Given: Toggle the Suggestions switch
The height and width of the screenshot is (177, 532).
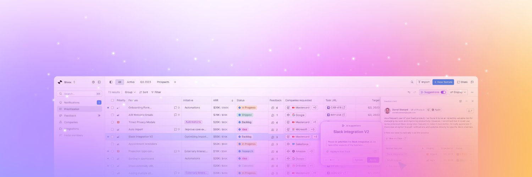Looking at the screenshot, I should (x=443, y=92).
